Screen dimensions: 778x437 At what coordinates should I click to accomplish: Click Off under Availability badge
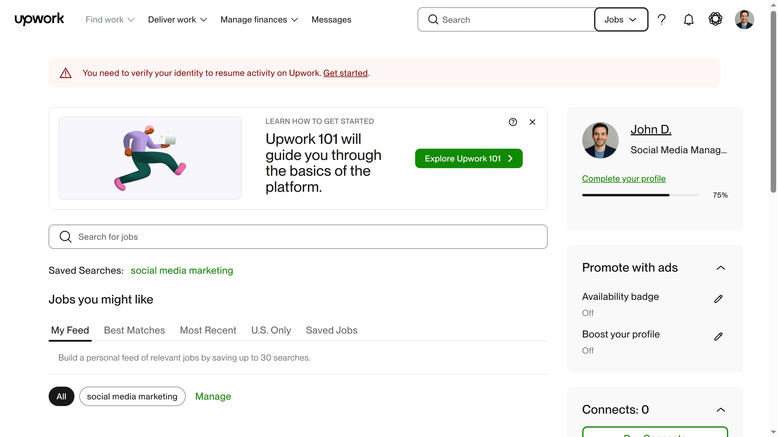(x=588, y=313)
